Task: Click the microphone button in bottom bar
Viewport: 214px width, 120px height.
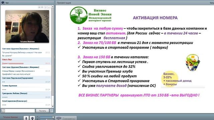Action: [x=26, y=118]
